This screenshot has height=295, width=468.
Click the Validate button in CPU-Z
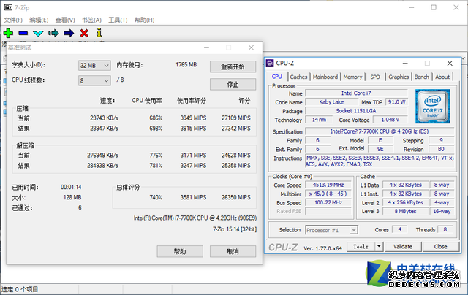coord(403,246)
